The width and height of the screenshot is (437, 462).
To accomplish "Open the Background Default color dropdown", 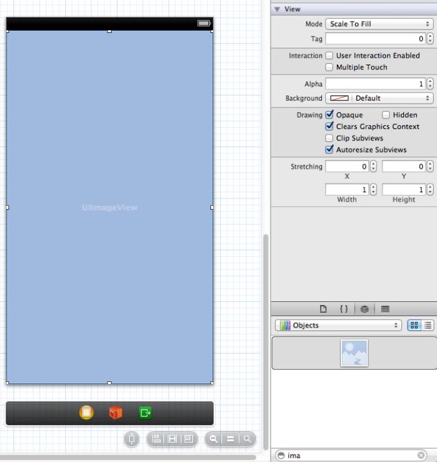I will 393,98.
